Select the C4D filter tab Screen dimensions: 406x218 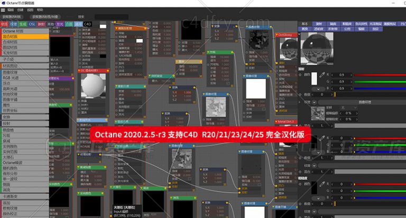point(87,24)
